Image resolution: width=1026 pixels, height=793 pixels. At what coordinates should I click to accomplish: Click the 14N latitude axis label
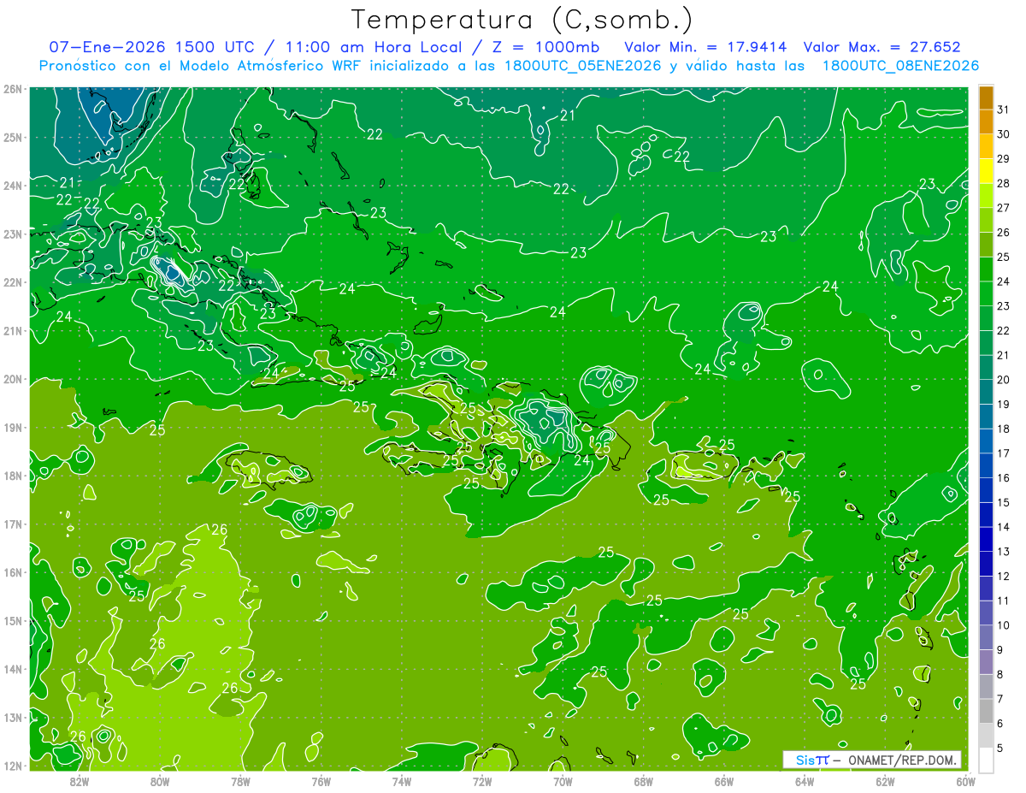click(x=13, y=669)
